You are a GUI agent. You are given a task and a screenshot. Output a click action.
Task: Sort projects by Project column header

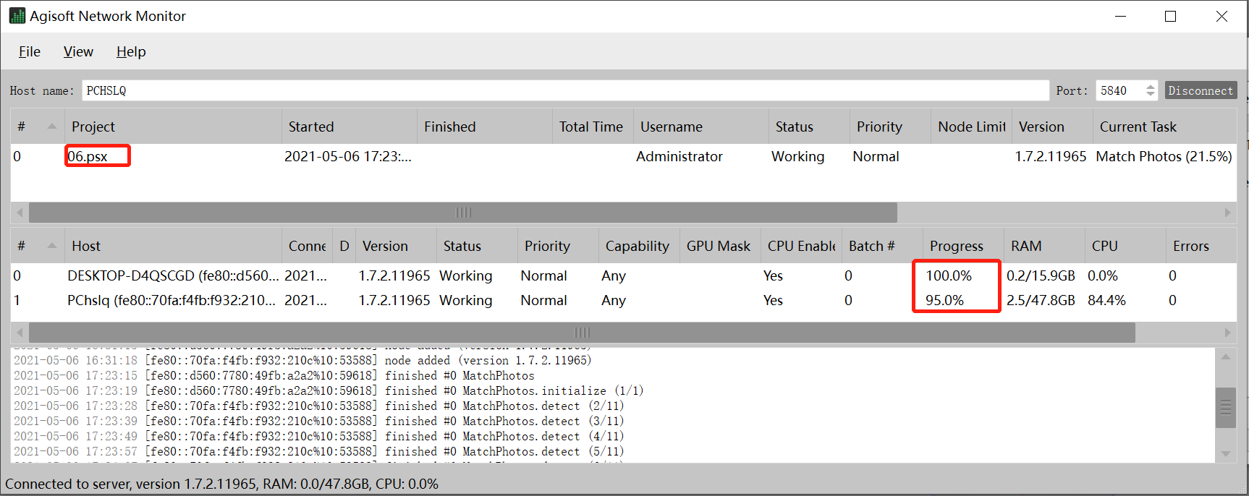click(x=173, y=127)
